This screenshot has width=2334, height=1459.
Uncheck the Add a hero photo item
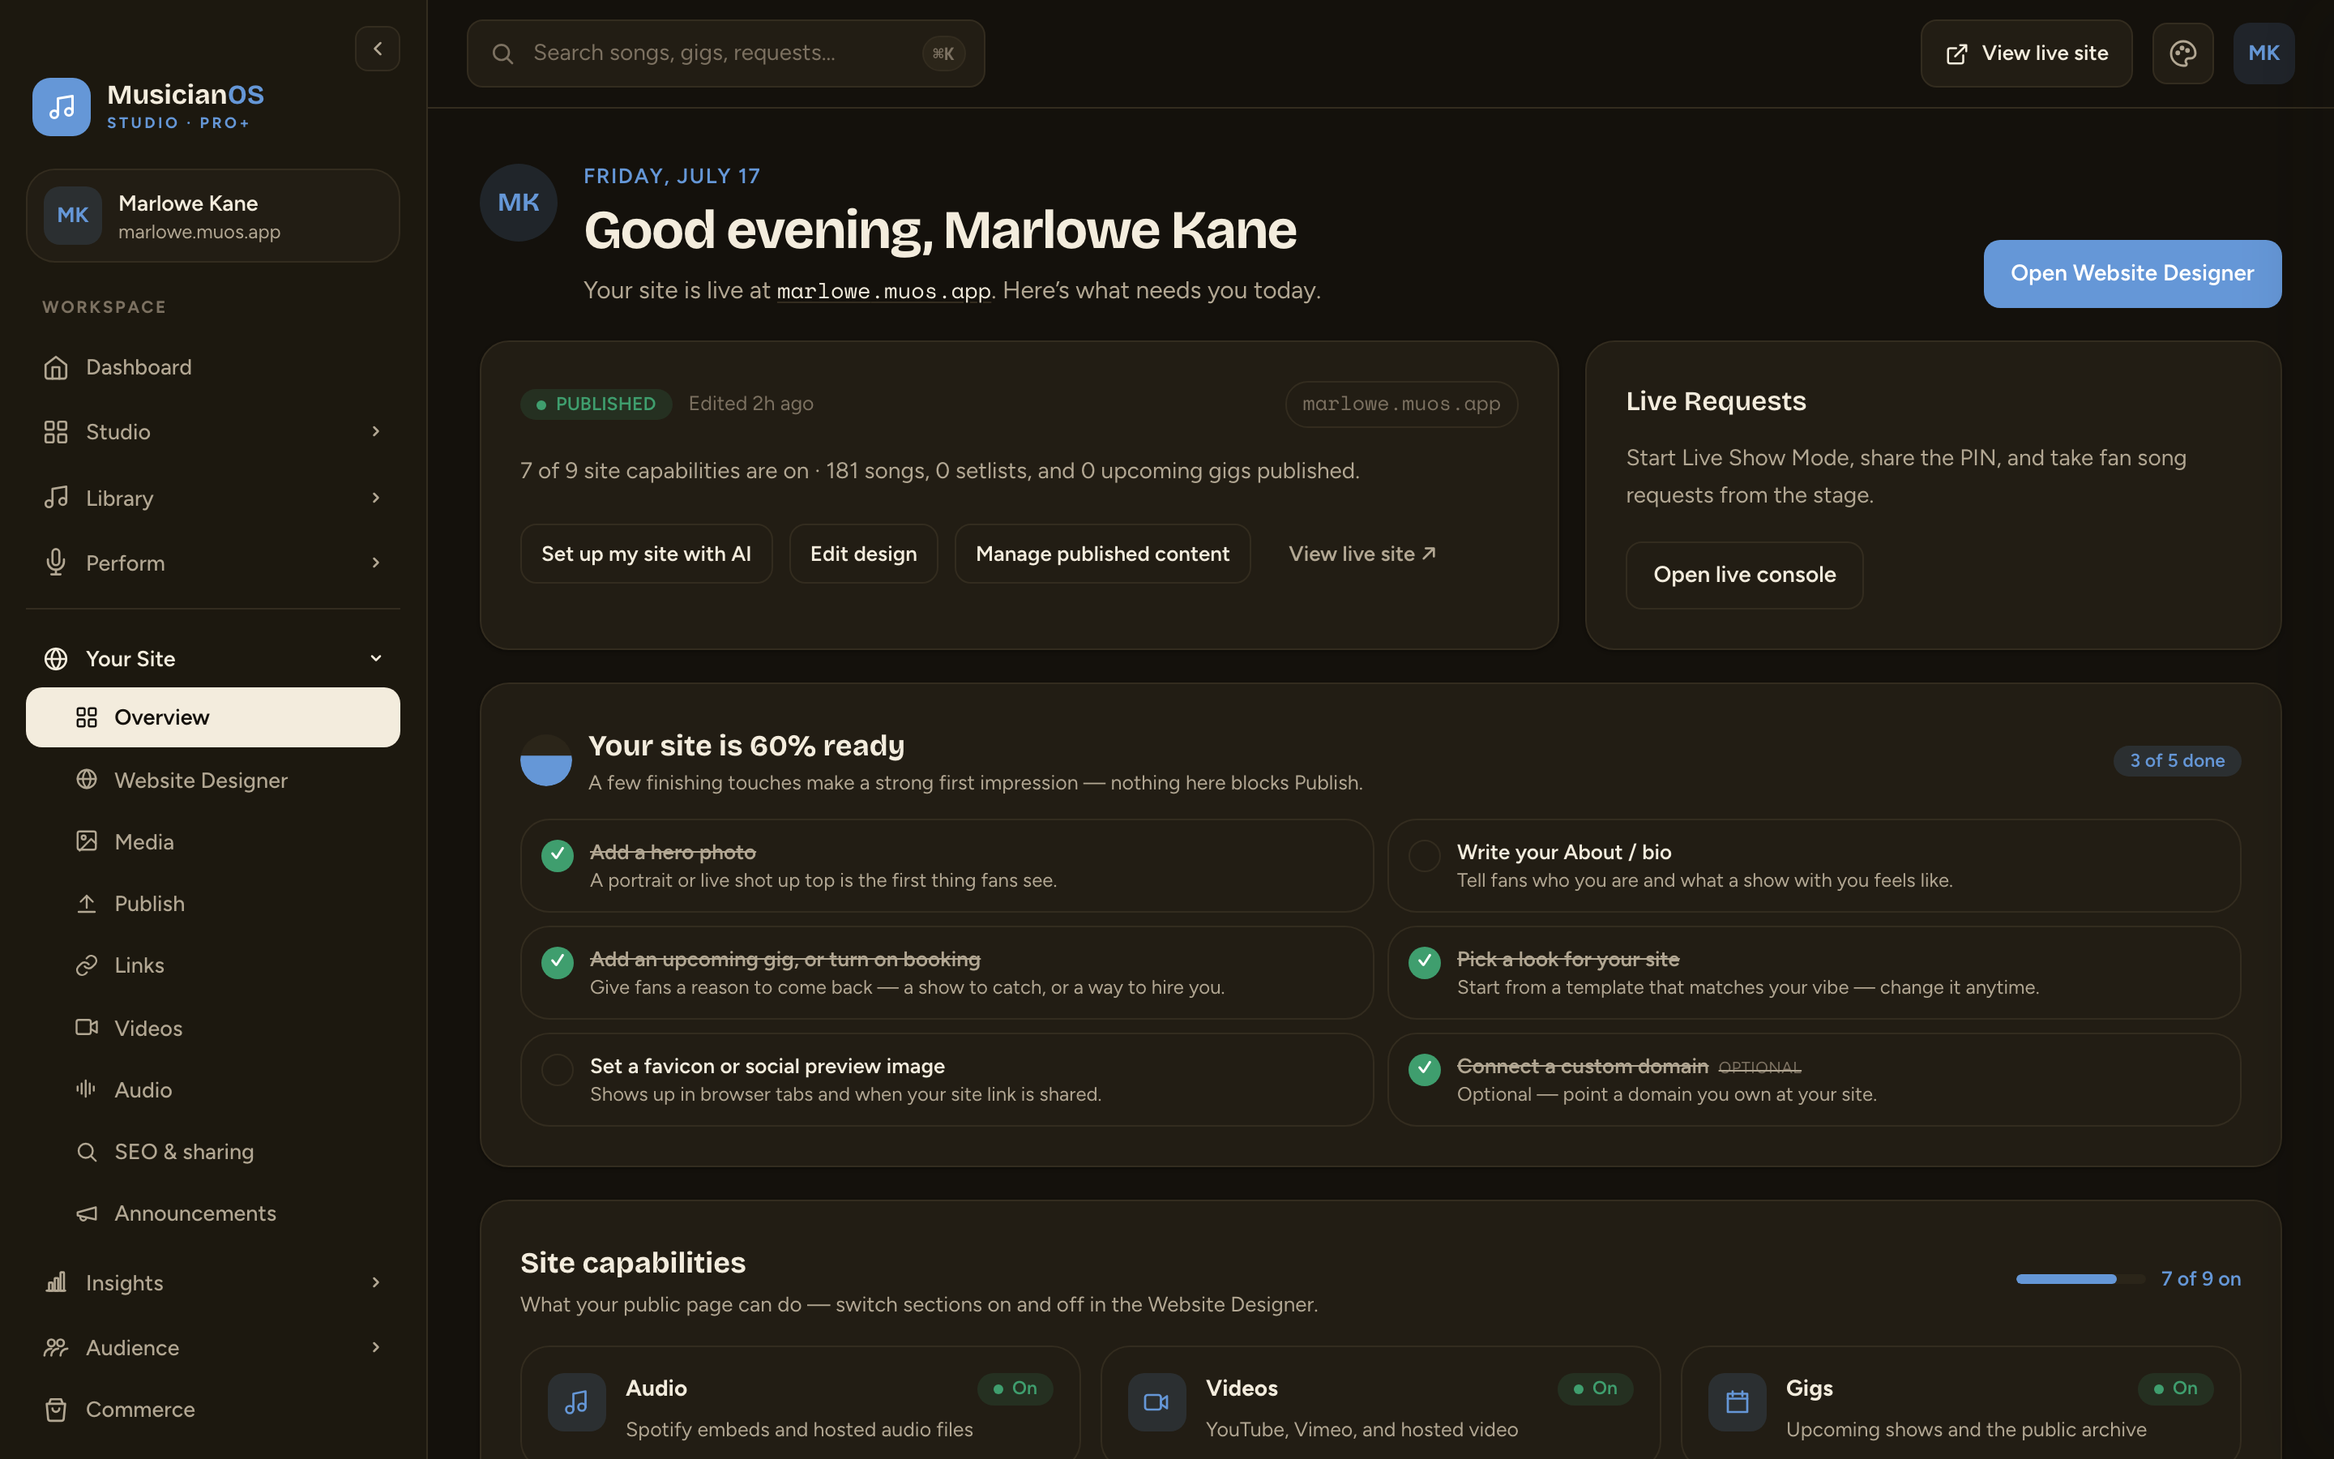[x=558, y=855]
